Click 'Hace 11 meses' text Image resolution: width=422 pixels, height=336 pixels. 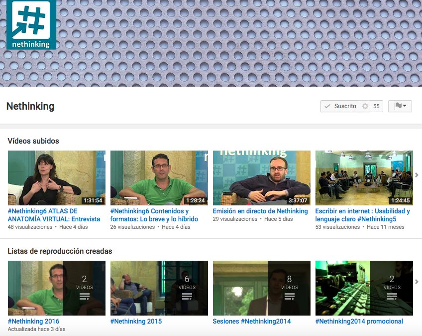(x=385, y=227)
